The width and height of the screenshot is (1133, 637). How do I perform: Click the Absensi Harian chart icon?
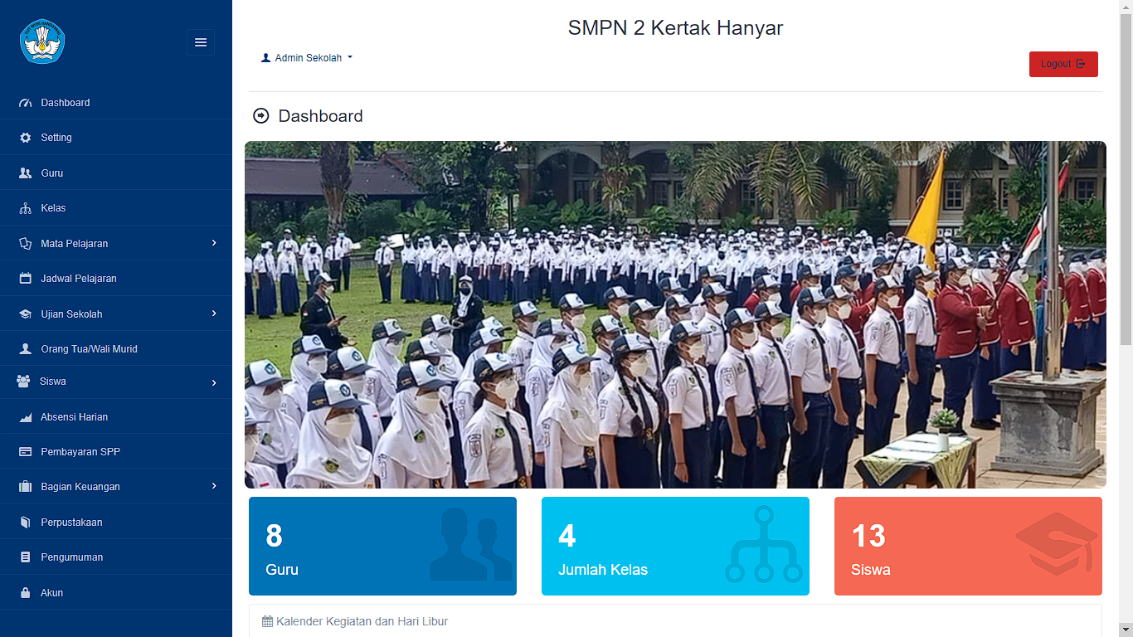pos(26,416)
